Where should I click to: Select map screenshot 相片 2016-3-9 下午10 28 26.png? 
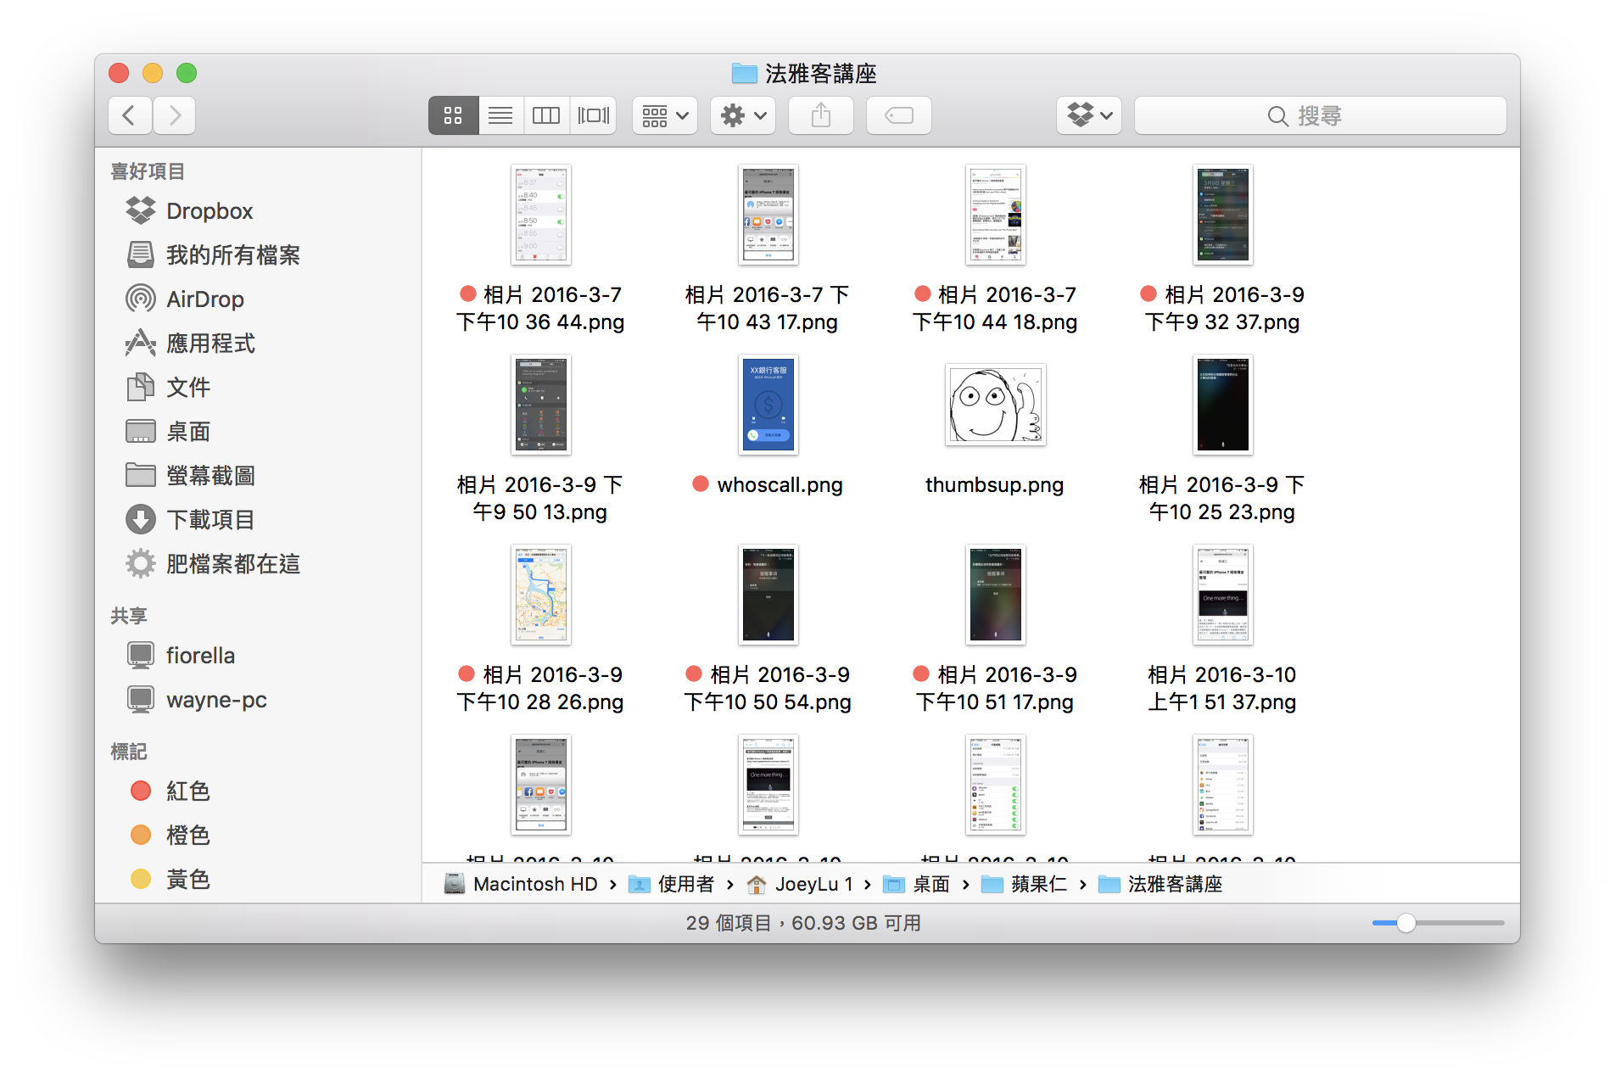click(541, 595)
